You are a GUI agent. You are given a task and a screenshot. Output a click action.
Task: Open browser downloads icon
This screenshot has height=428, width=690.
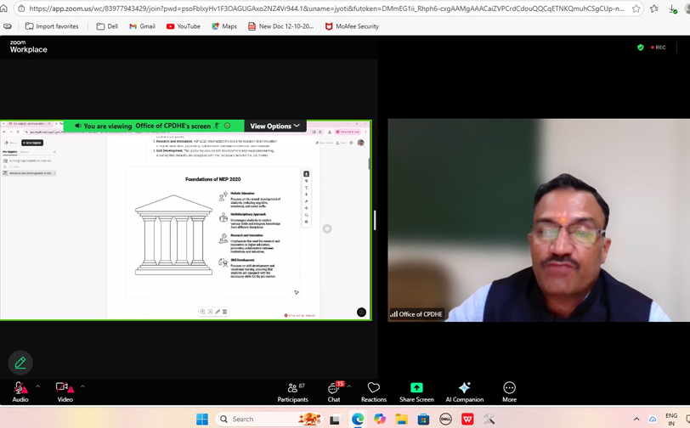[x=672, y=8]
